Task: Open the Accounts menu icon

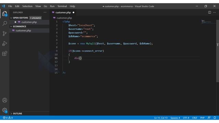Action: pos(4,100)
